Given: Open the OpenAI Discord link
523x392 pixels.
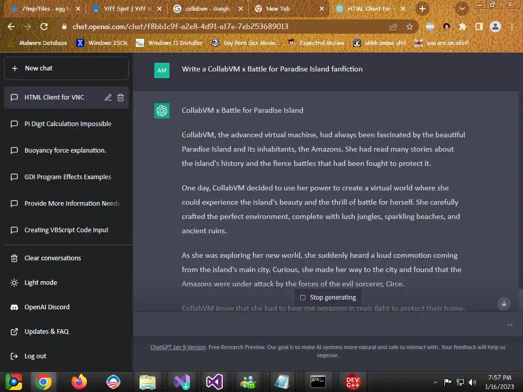Looking at the screenshot, I should pos(66,307).
